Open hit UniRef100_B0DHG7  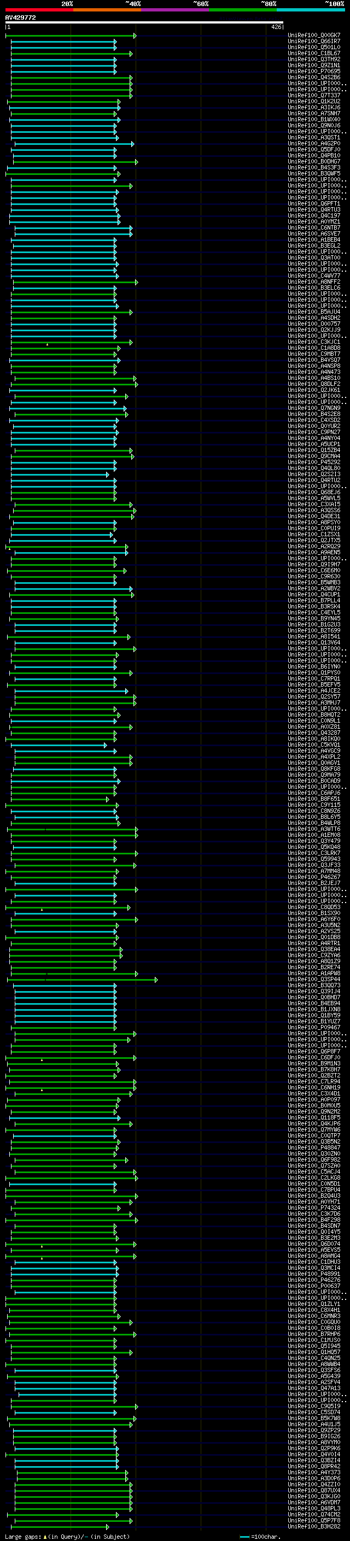point(314,161)
